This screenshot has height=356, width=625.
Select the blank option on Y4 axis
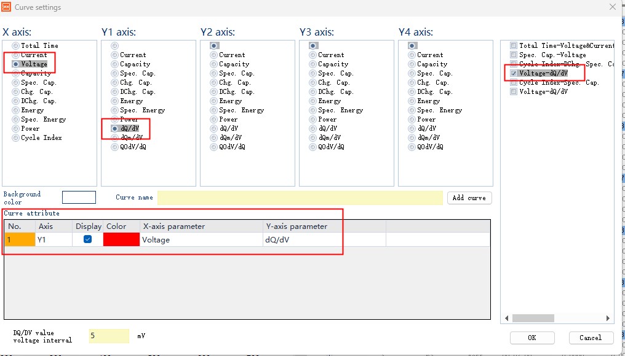pos(412,46)
